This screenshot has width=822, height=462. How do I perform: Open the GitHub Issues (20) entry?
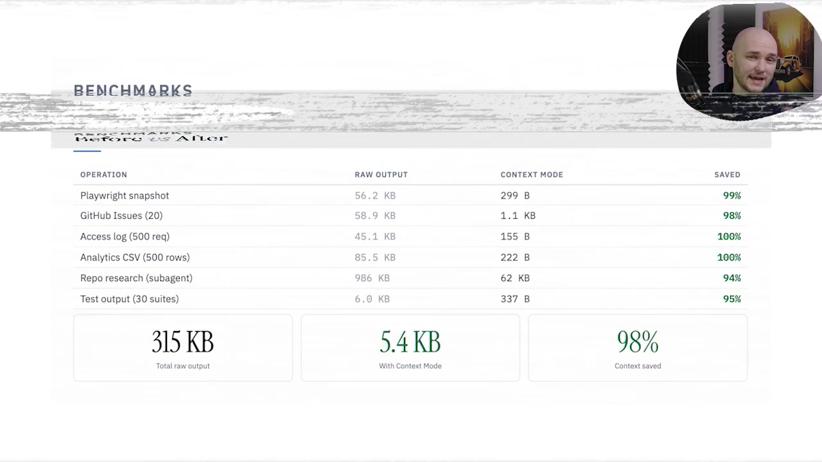121,216
